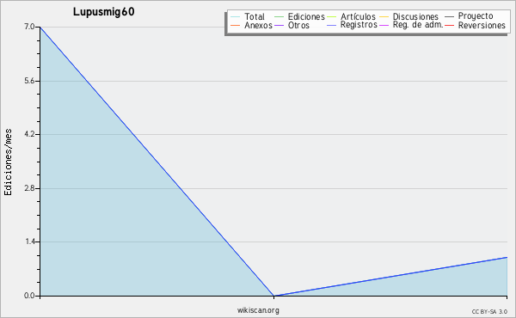Screen dimensions: 516x318
Task: Click the Reversiones legend entry
Action: pos(475,25)
